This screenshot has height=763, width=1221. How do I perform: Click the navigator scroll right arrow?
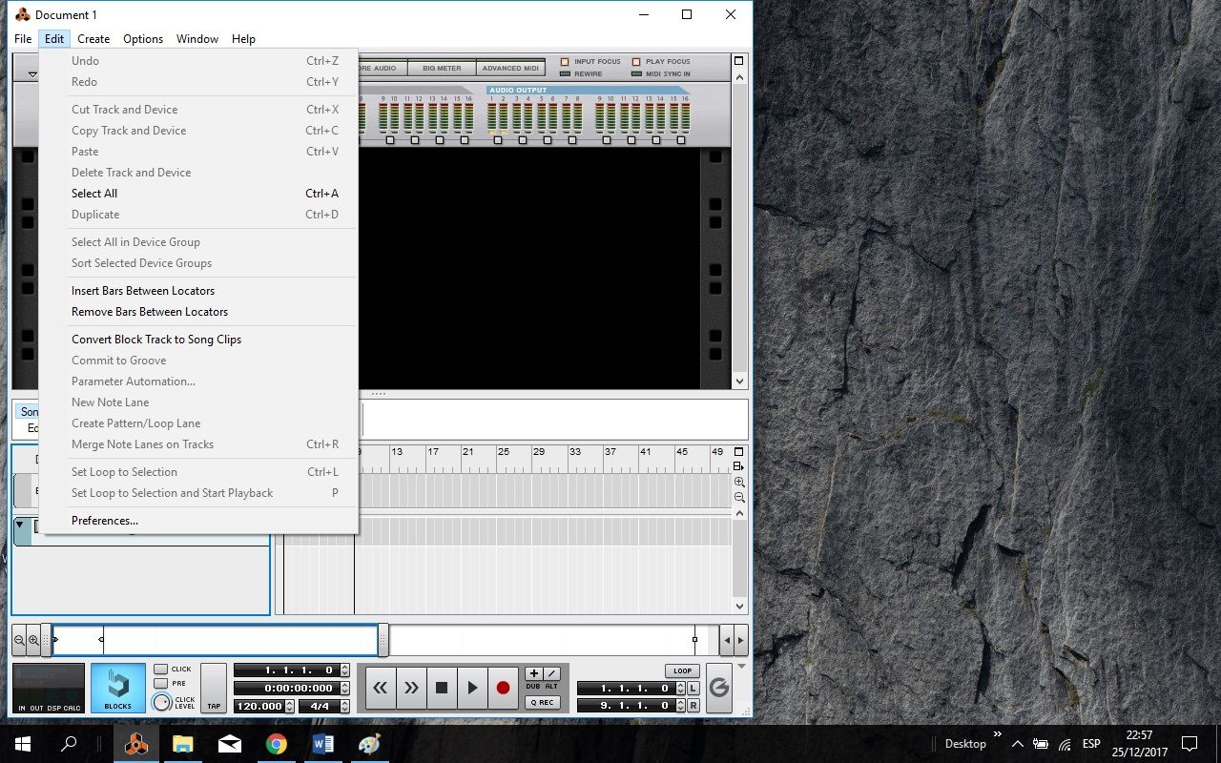pyautogui.click(x=741, y=640)
